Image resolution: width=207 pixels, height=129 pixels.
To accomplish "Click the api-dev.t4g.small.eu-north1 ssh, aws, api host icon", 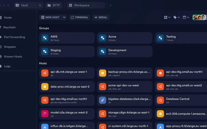I will (160, 73).
